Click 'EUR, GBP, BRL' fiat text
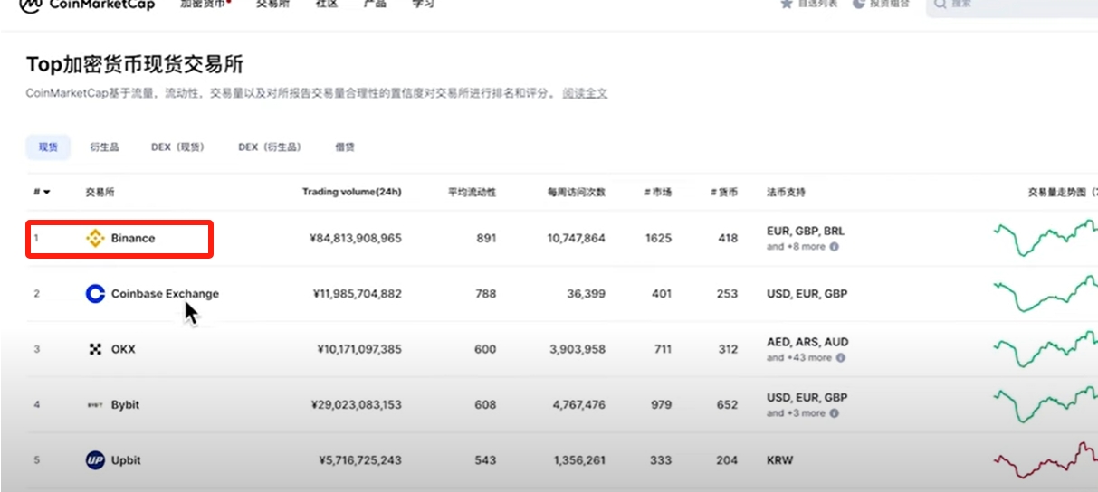The width and height of the screenshot is (1098, 492). click(x=806, y=232)
